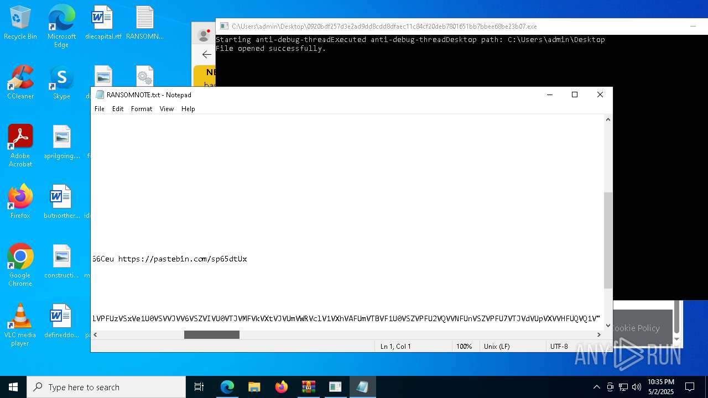
Task: Open Microsoft Edge from the taskbar
Action: coord(227,387)
